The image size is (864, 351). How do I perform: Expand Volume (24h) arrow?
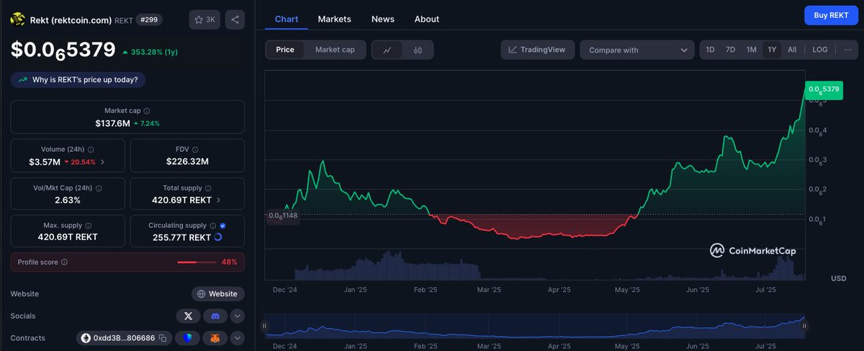[x=103, y=162]
